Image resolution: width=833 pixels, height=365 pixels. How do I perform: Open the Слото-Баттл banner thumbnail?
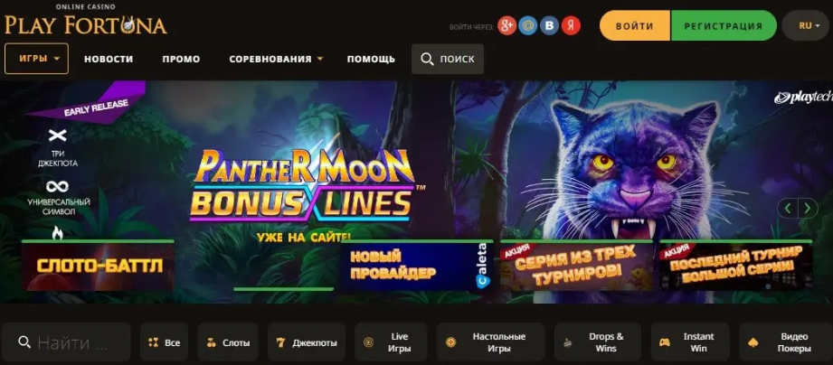coord(98,266)
